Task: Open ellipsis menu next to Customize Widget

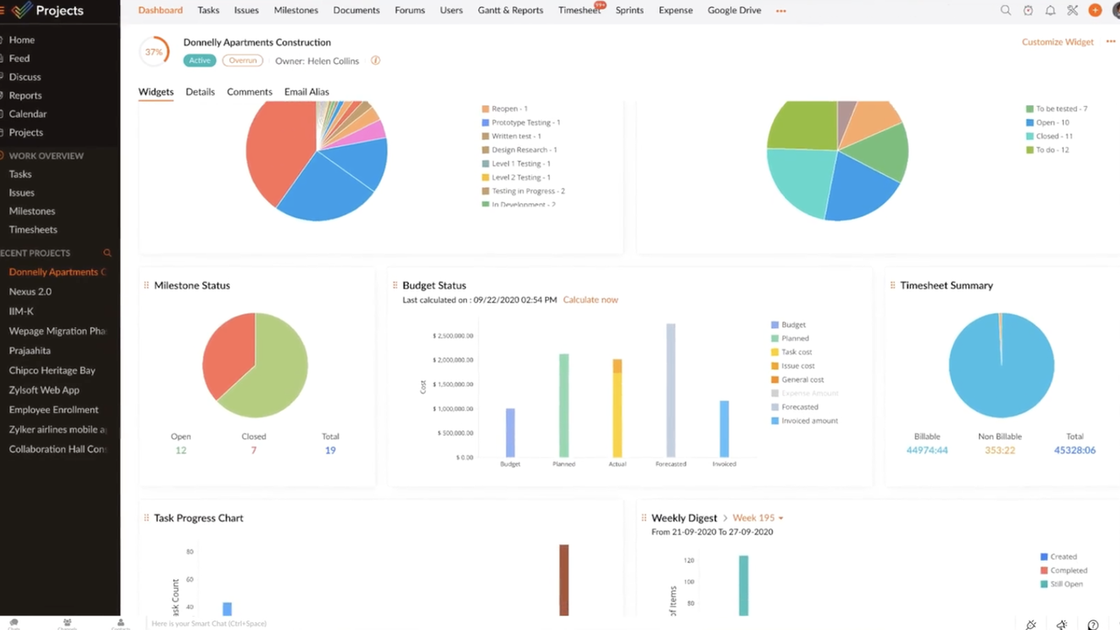Action: (x=1110, y=42)
